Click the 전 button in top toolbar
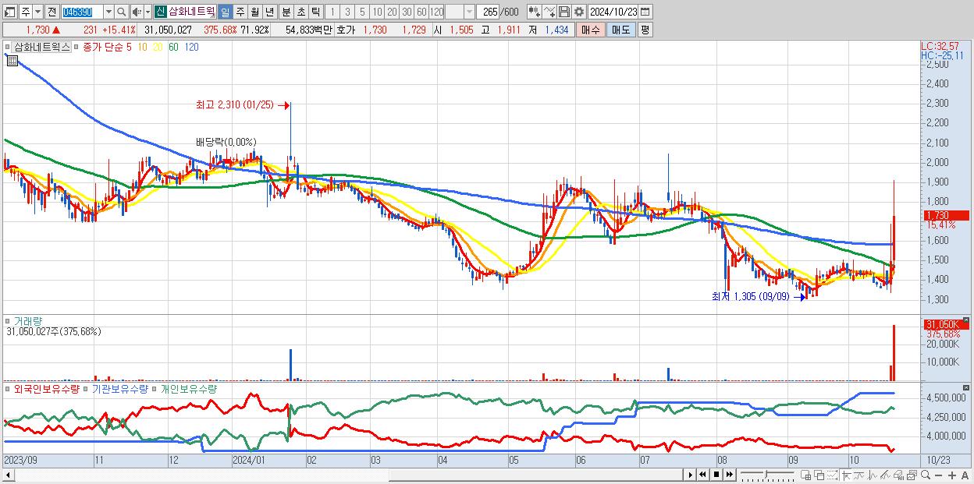The image size is (974, 484). point(52,12)
